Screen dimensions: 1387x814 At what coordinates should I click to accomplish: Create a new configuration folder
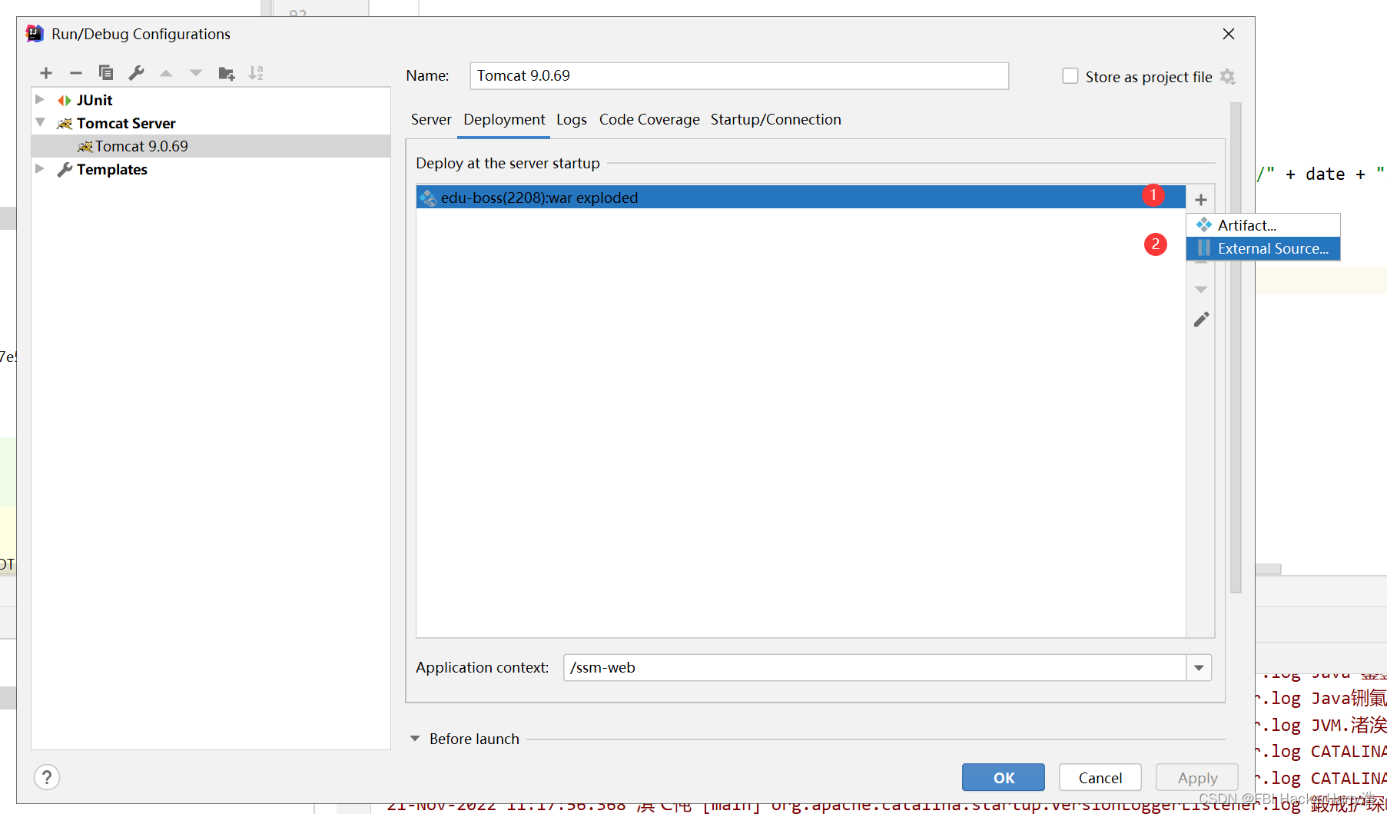tap(226, 73)
